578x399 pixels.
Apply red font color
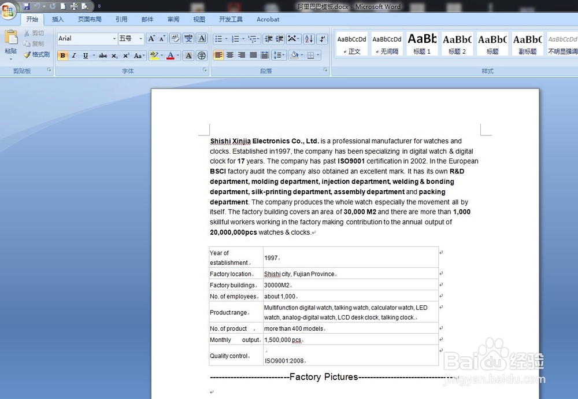[x=171, y=56]
